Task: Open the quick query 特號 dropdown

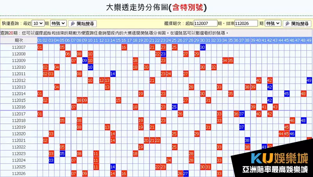Action: click(58, 23)
